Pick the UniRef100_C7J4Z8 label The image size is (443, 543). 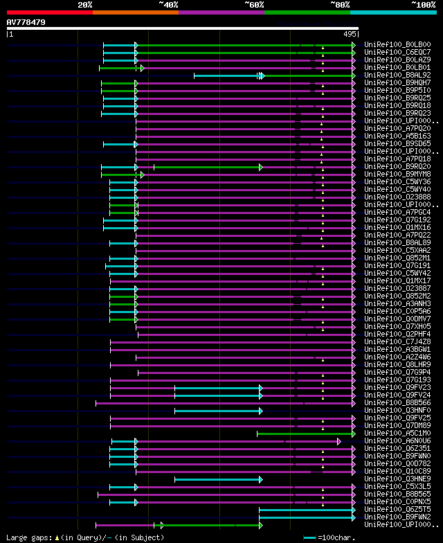pos(397,342)
